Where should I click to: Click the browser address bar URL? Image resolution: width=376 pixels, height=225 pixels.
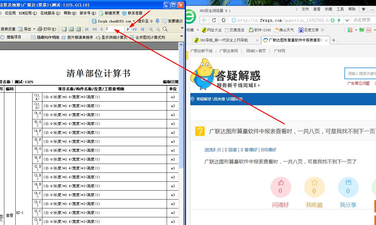tap(283, 20)
